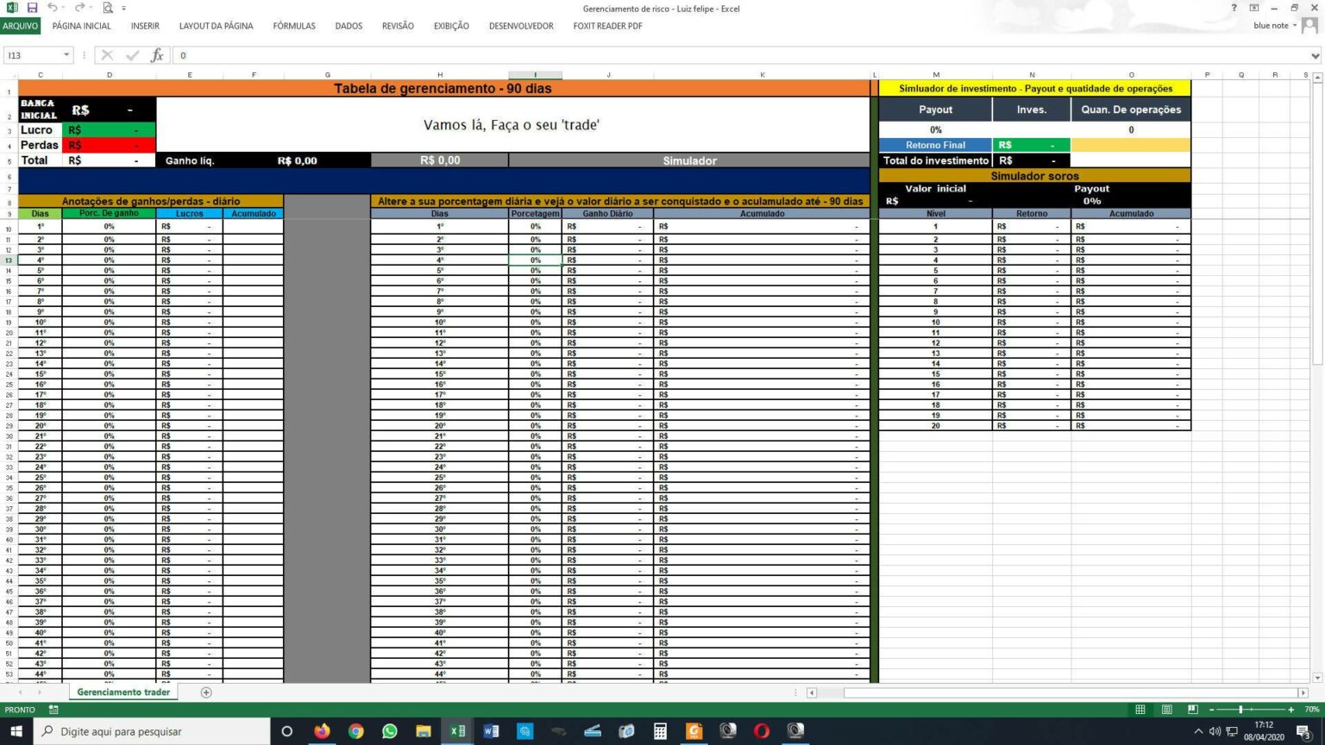Open the FÓRMULAS ribbon tab
The height and width of the screenshot is (745, 1325).
[294, 26]
